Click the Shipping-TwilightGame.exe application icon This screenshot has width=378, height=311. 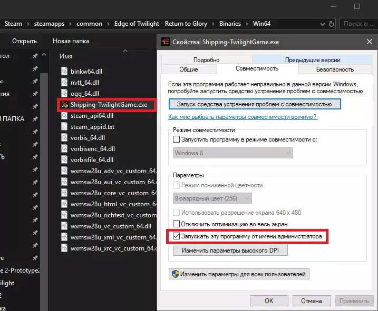click(x=64, y=105)
